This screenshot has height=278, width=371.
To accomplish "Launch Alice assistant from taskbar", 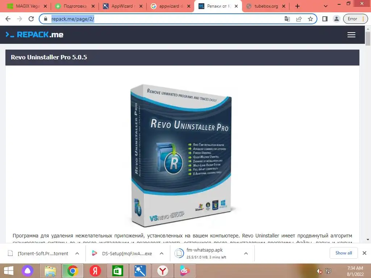I will (28, 271).
